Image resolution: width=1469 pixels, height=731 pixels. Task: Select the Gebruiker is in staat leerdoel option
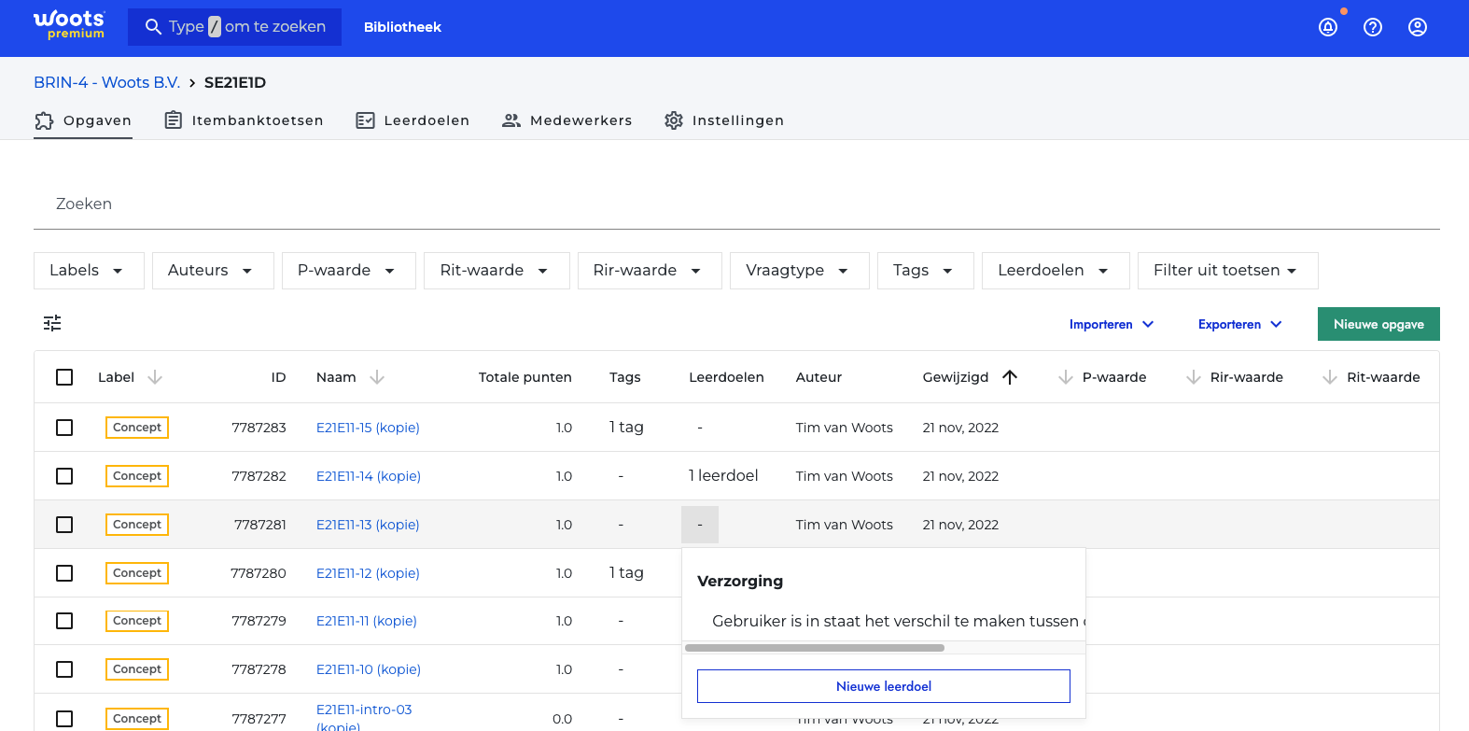(x=891, y=621)
